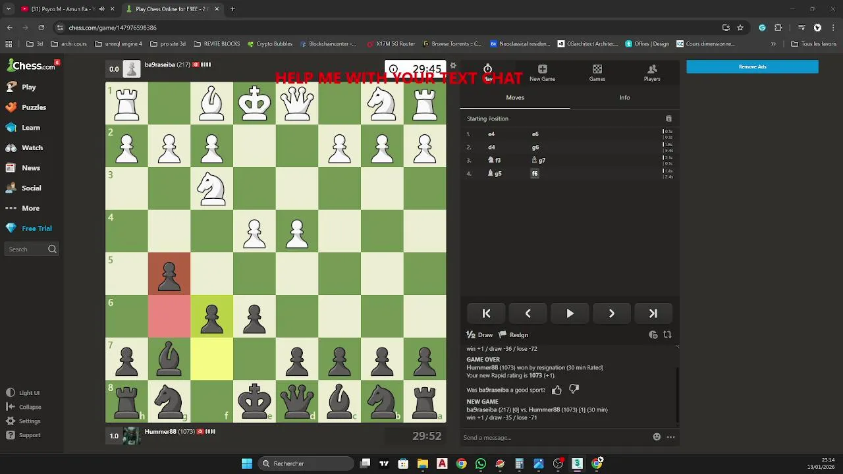Jump to the first move
The image size is (843, 474).
[x=487, y=313]
